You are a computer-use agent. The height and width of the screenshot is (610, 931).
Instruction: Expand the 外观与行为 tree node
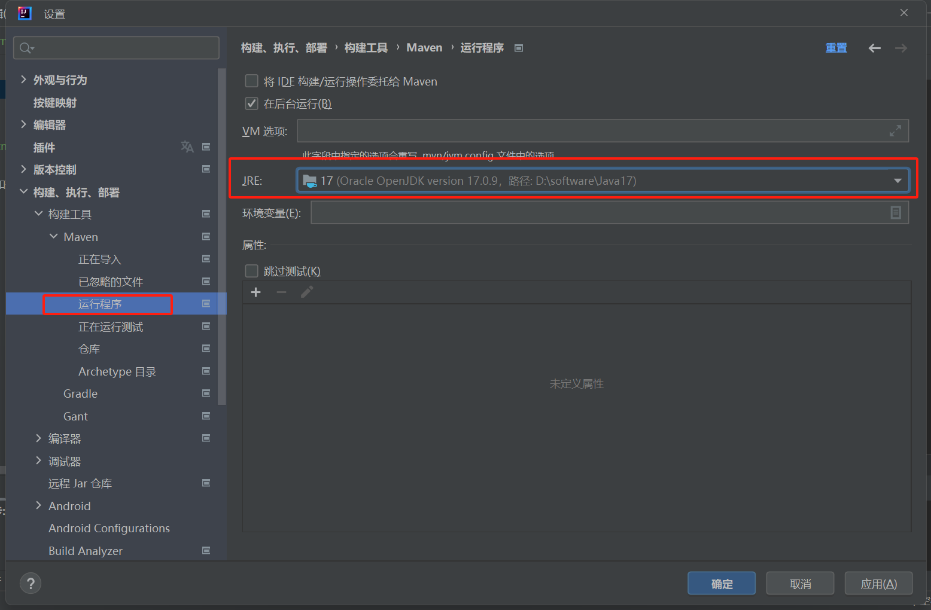pyautogui.click(x=23, y=80)
